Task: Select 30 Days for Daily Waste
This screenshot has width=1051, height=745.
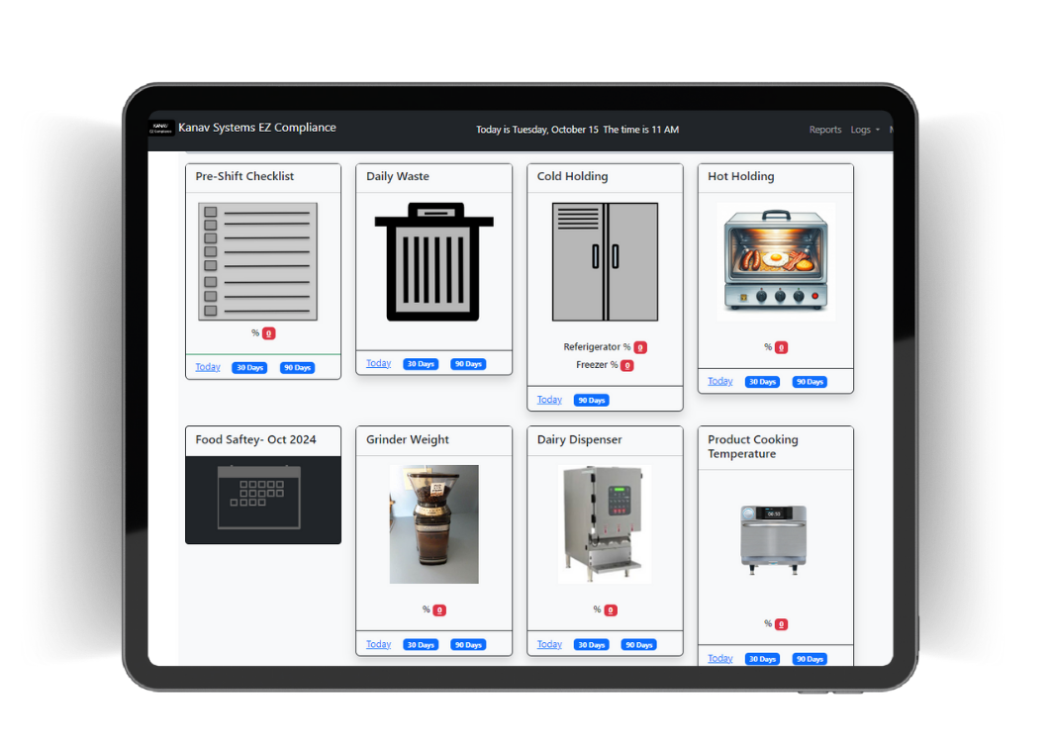Action: click(420, 364)
